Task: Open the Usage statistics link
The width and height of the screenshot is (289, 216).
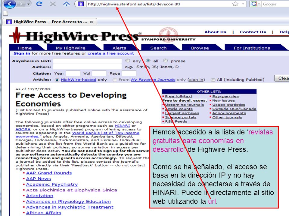Action: (229, 105)
